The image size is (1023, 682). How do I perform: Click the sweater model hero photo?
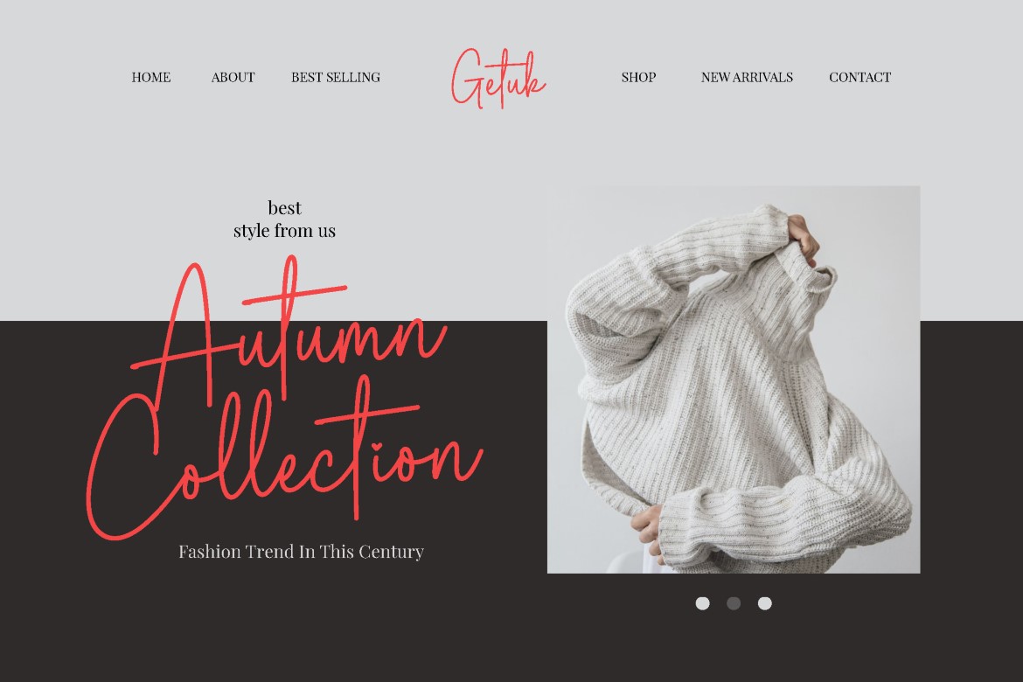734,379
